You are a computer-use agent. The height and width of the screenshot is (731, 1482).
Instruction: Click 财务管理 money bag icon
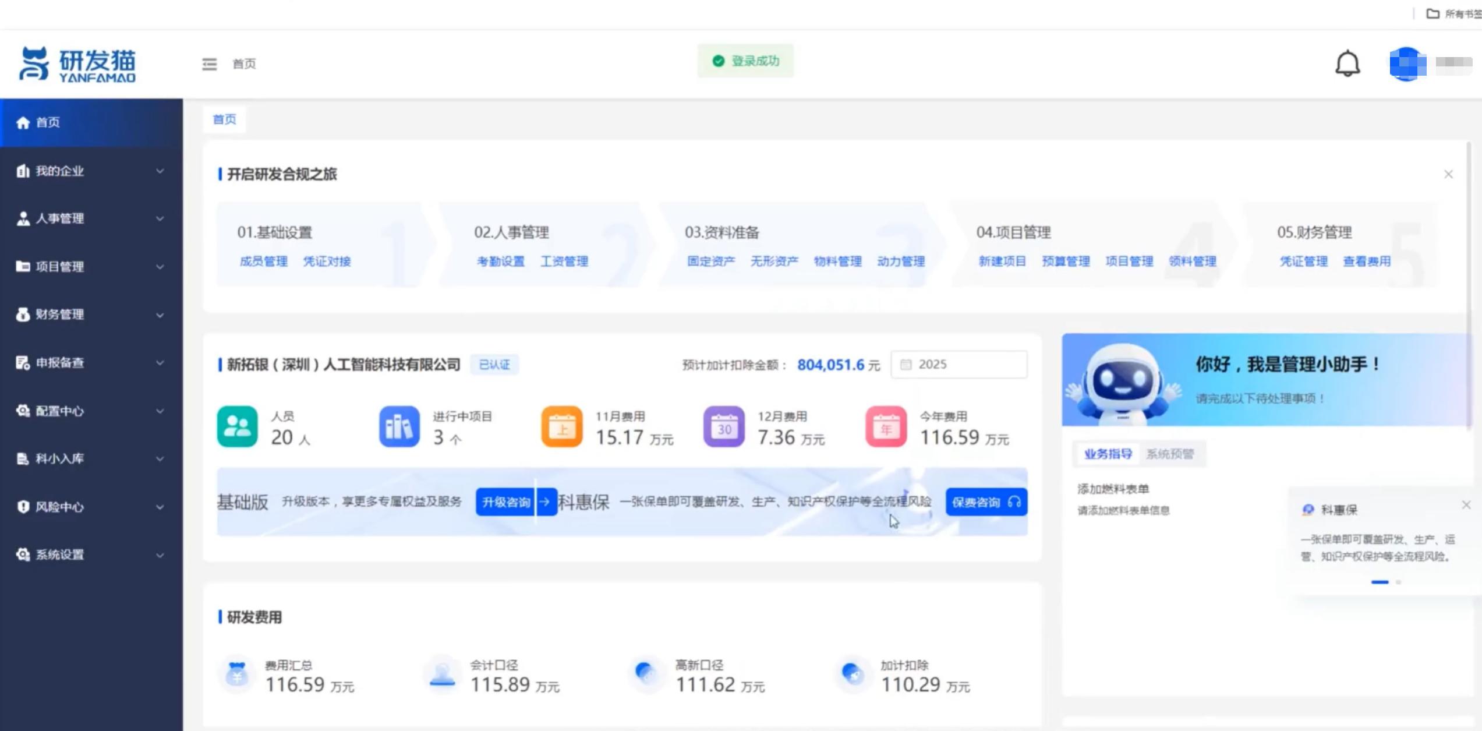tap(23, 315)
